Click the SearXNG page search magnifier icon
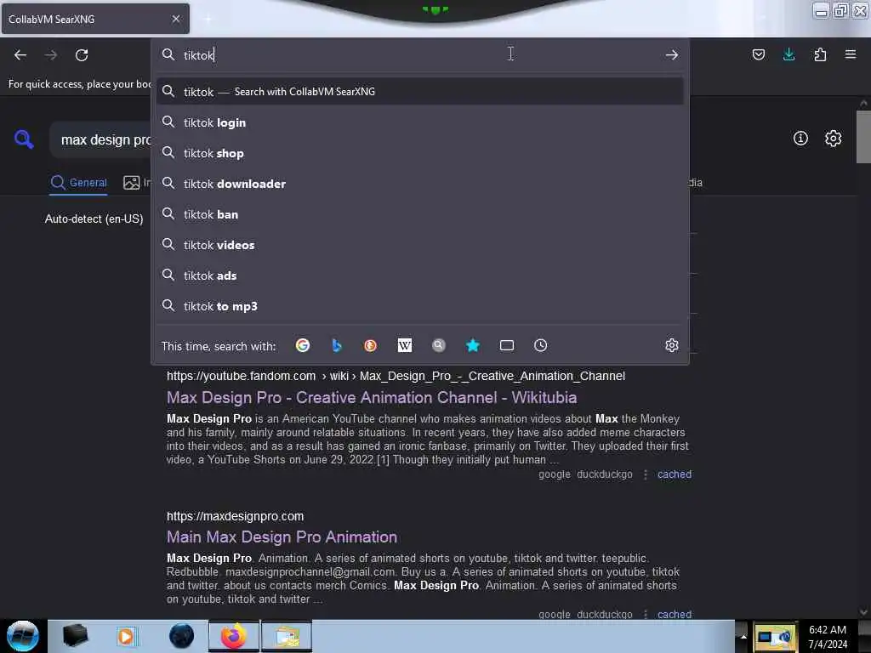This screenshot has height=653, width=871. [x=24, y=139]
